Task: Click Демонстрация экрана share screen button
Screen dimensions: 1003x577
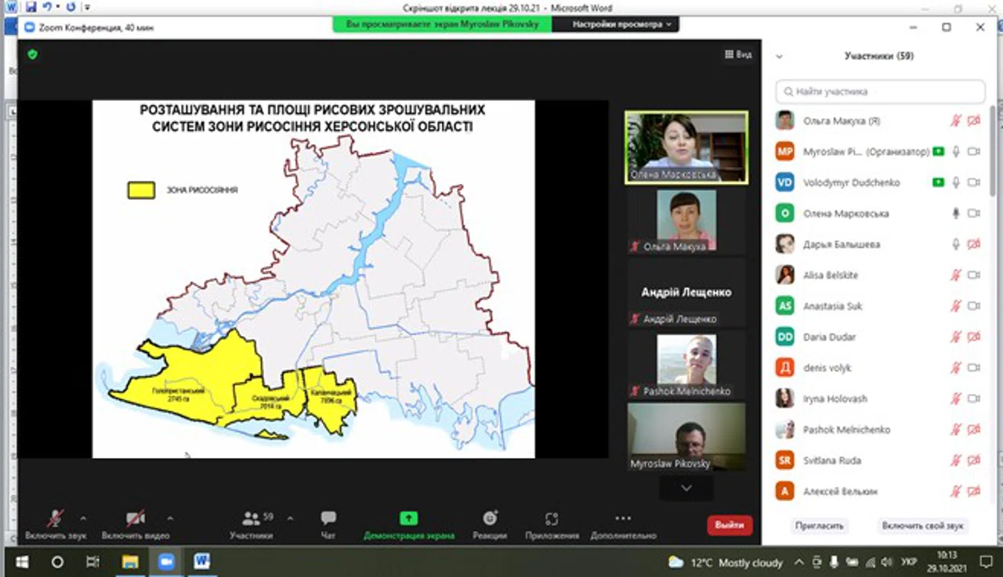Action: 408,525
